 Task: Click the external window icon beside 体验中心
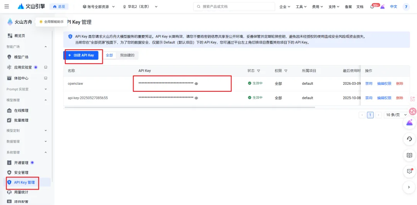pos(46,78)
